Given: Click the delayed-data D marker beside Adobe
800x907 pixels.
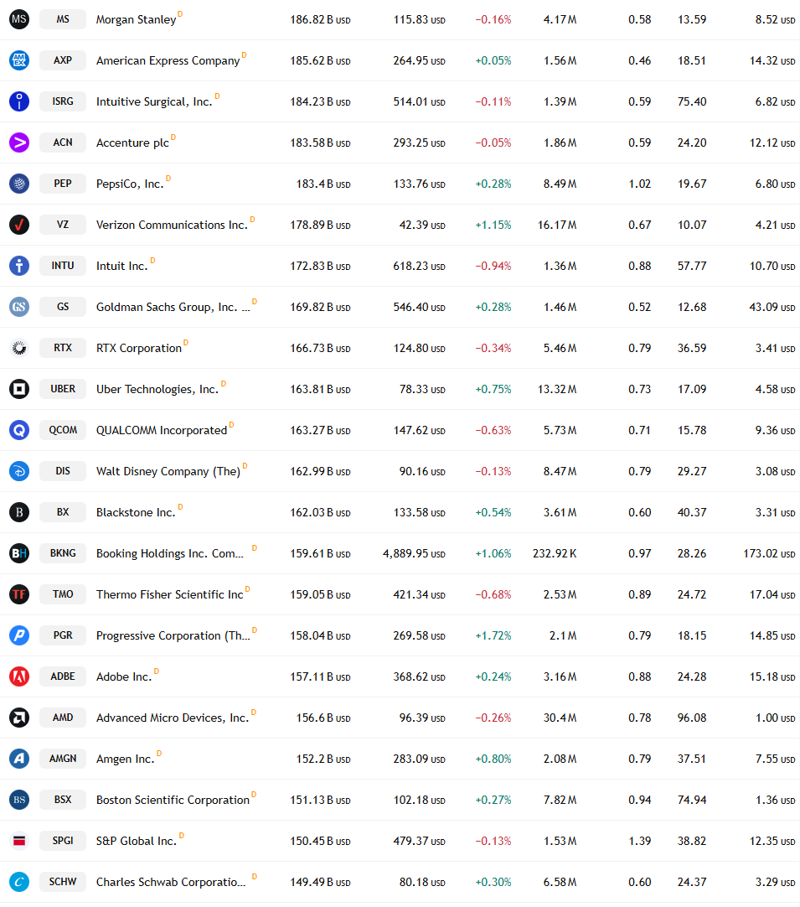Looking at the screenshot, I should tap(156, 671).
